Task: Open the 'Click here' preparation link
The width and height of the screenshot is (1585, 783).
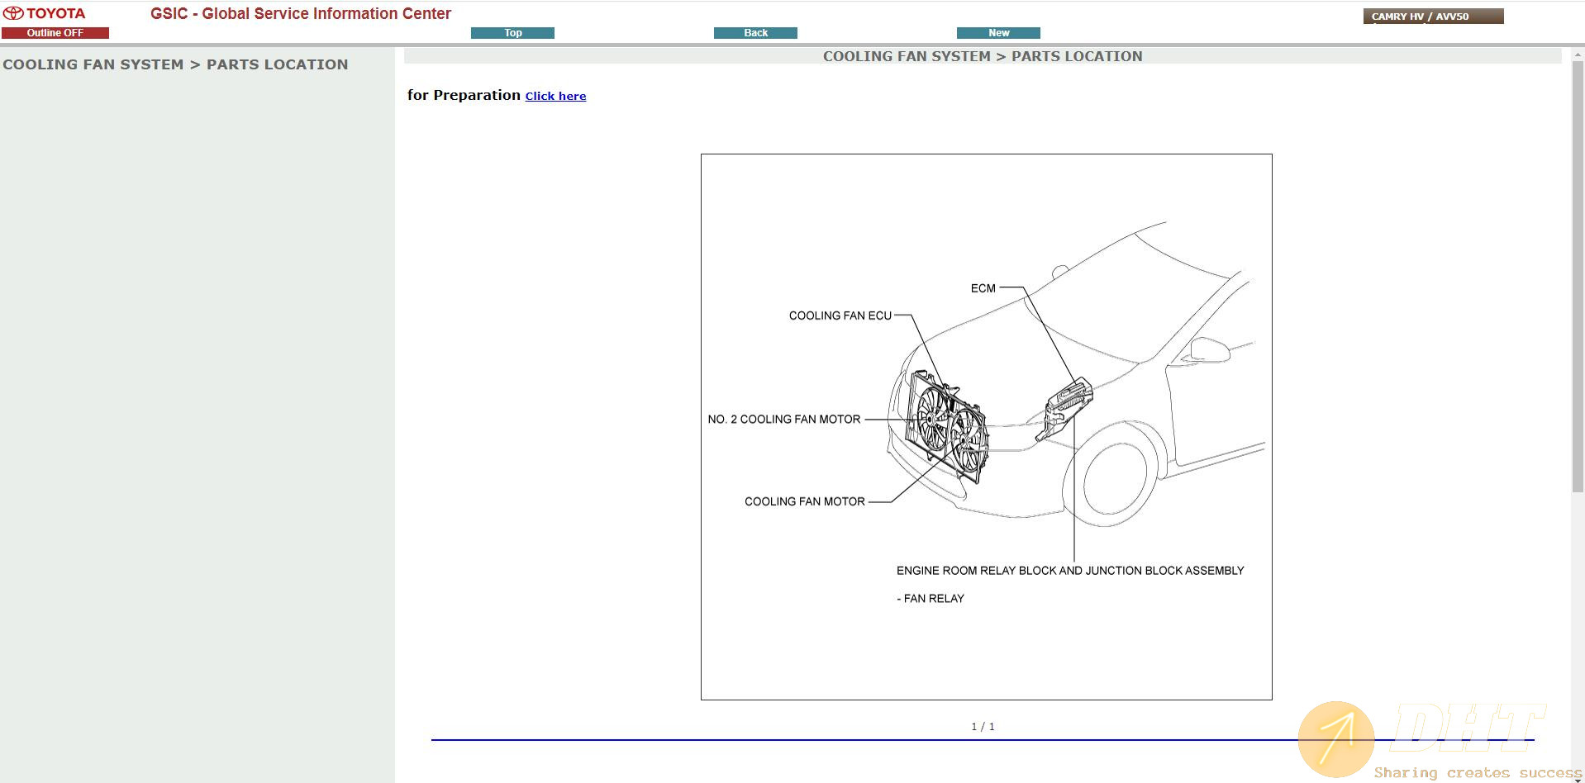Action: 555,96
